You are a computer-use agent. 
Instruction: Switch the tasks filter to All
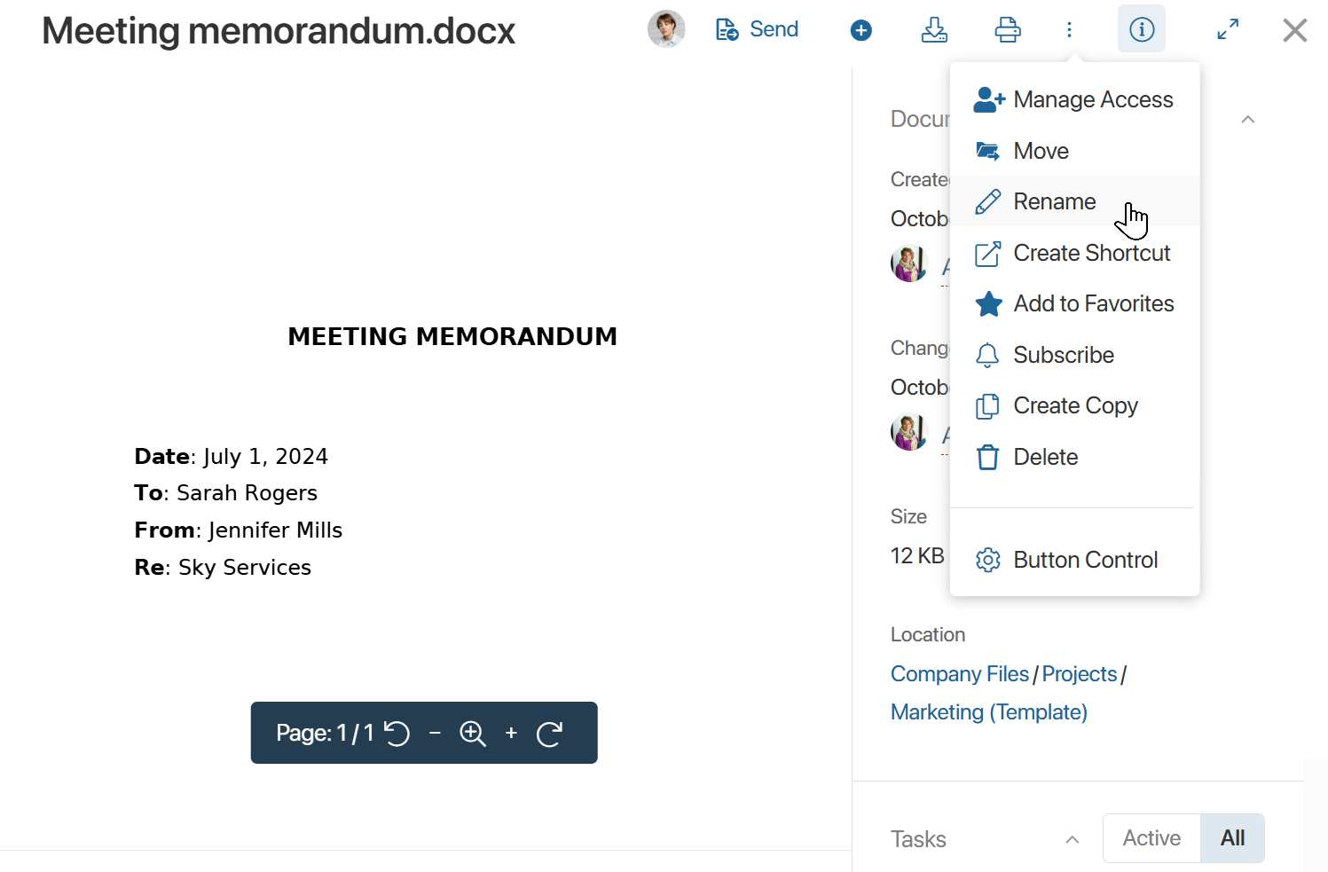pos(1232,838)
